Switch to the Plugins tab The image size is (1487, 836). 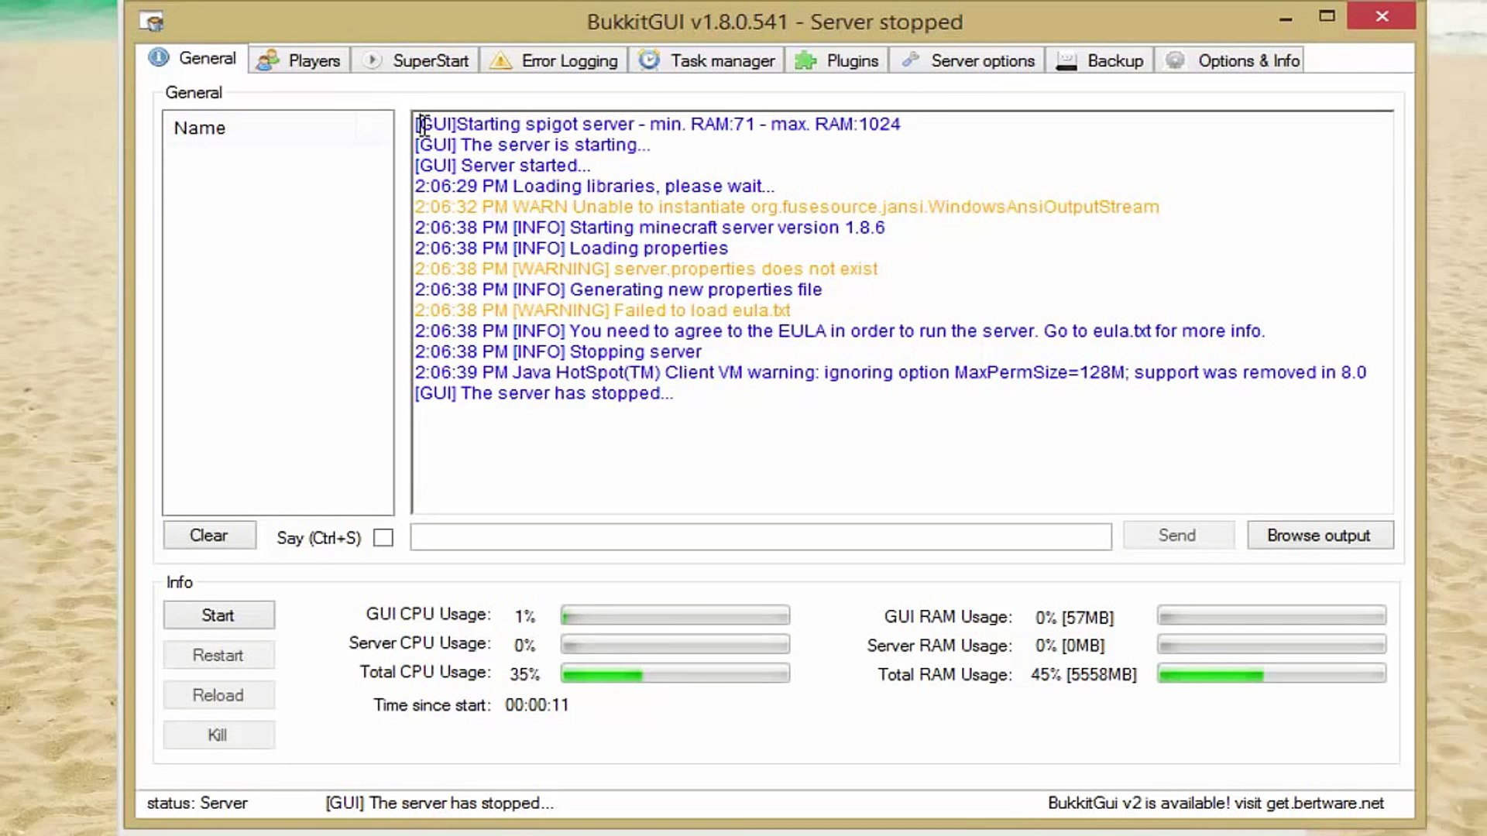pos(851,60)
